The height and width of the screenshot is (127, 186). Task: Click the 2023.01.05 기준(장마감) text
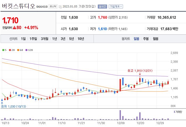[x=79, y=6]
